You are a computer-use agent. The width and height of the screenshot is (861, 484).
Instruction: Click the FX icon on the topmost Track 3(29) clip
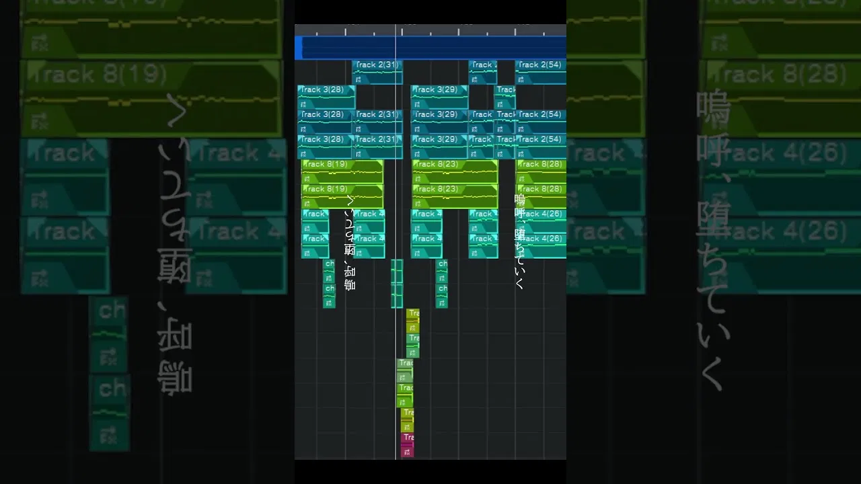(x=417, y=104)
